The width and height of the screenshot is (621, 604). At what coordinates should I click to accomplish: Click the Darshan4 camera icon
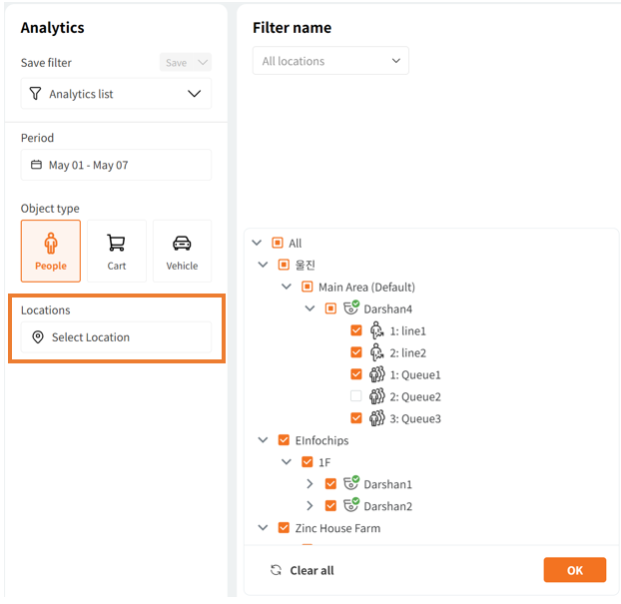coord(350,307)
